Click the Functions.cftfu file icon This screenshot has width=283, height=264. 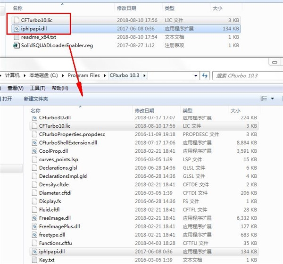pyautogui.click(x=34, y=243)
